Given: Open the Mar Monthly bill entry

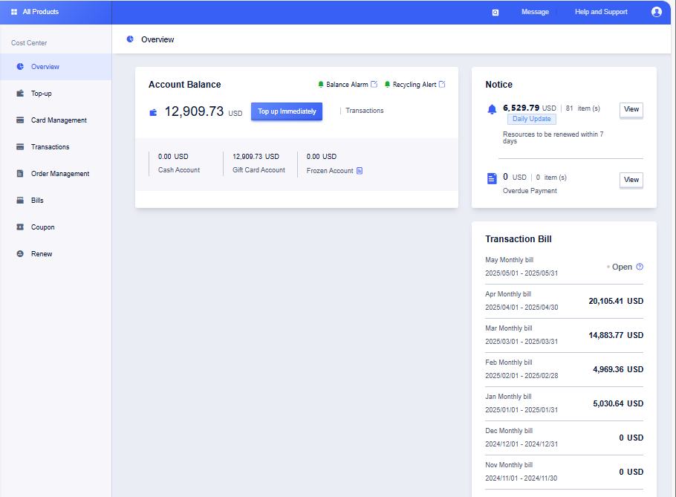Looking at the screenshot, I should point(564,335).
